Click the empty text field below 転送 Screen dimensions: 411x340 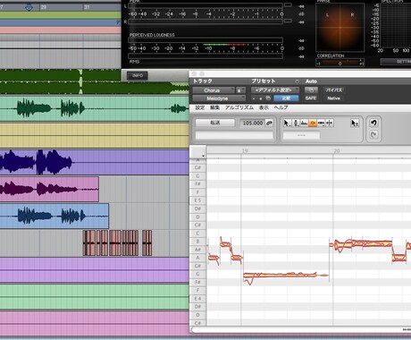234,136
